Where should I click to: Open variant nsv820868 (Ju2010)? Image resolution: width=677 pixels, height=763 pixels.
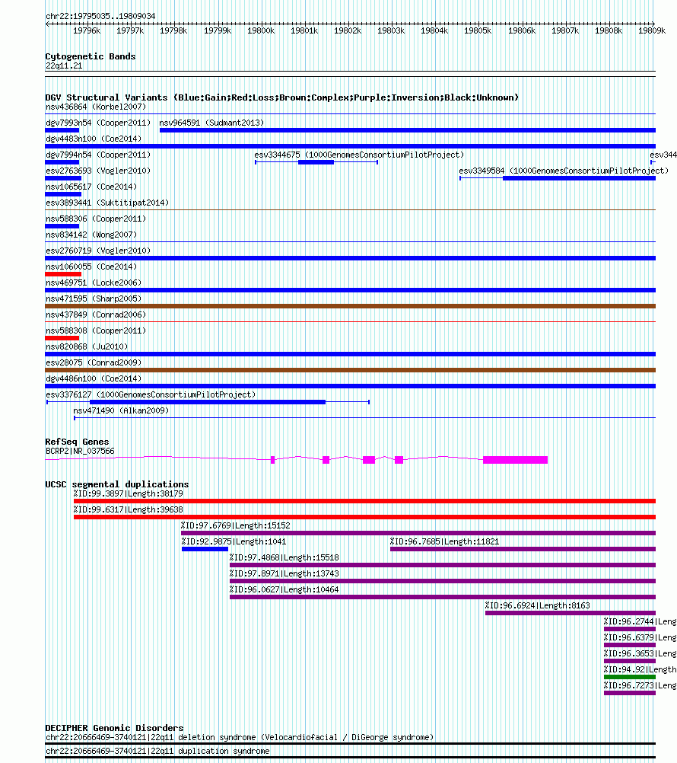(x=87, y=347)
